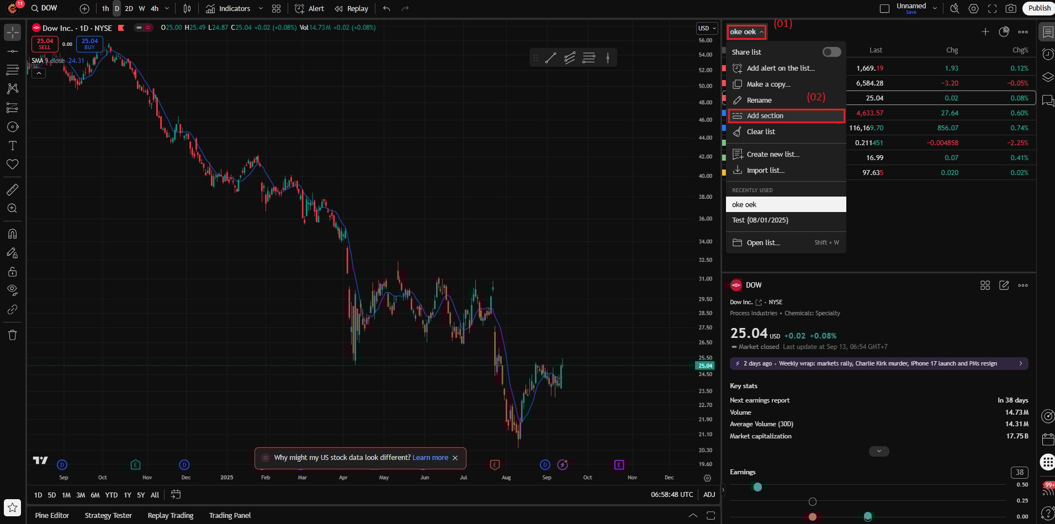1055x524 pixels.
Task: Click the trash icon to remove drawings
Action: (x=13, y=335)
